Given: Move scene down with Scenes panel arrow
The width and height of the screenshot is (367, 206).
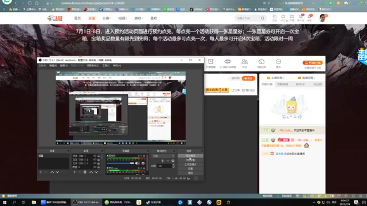Looking at the screenshot, I should coord(57,172).
